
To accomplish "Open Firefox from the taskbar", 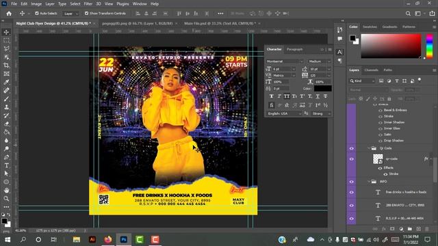I will (108, 240).
